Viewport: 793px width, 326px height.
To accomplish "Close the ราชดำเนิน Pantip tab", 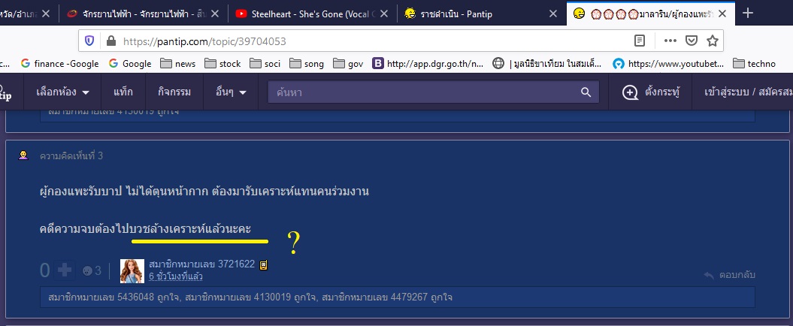I will tap(553, 14).
